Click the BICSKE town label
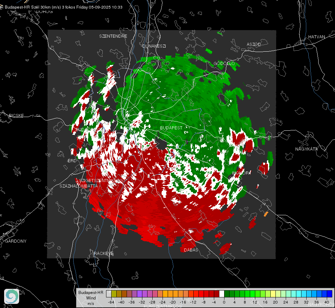The width and height of the screenshot is (335, 308). (16, 115)
